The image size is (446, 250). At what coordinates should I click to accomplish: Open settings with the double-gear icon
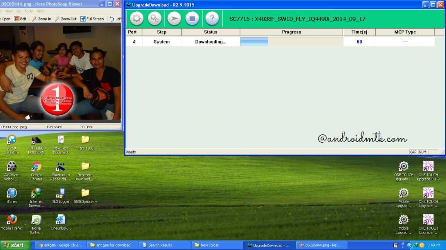pyautogui.click(x=155, y=19)
